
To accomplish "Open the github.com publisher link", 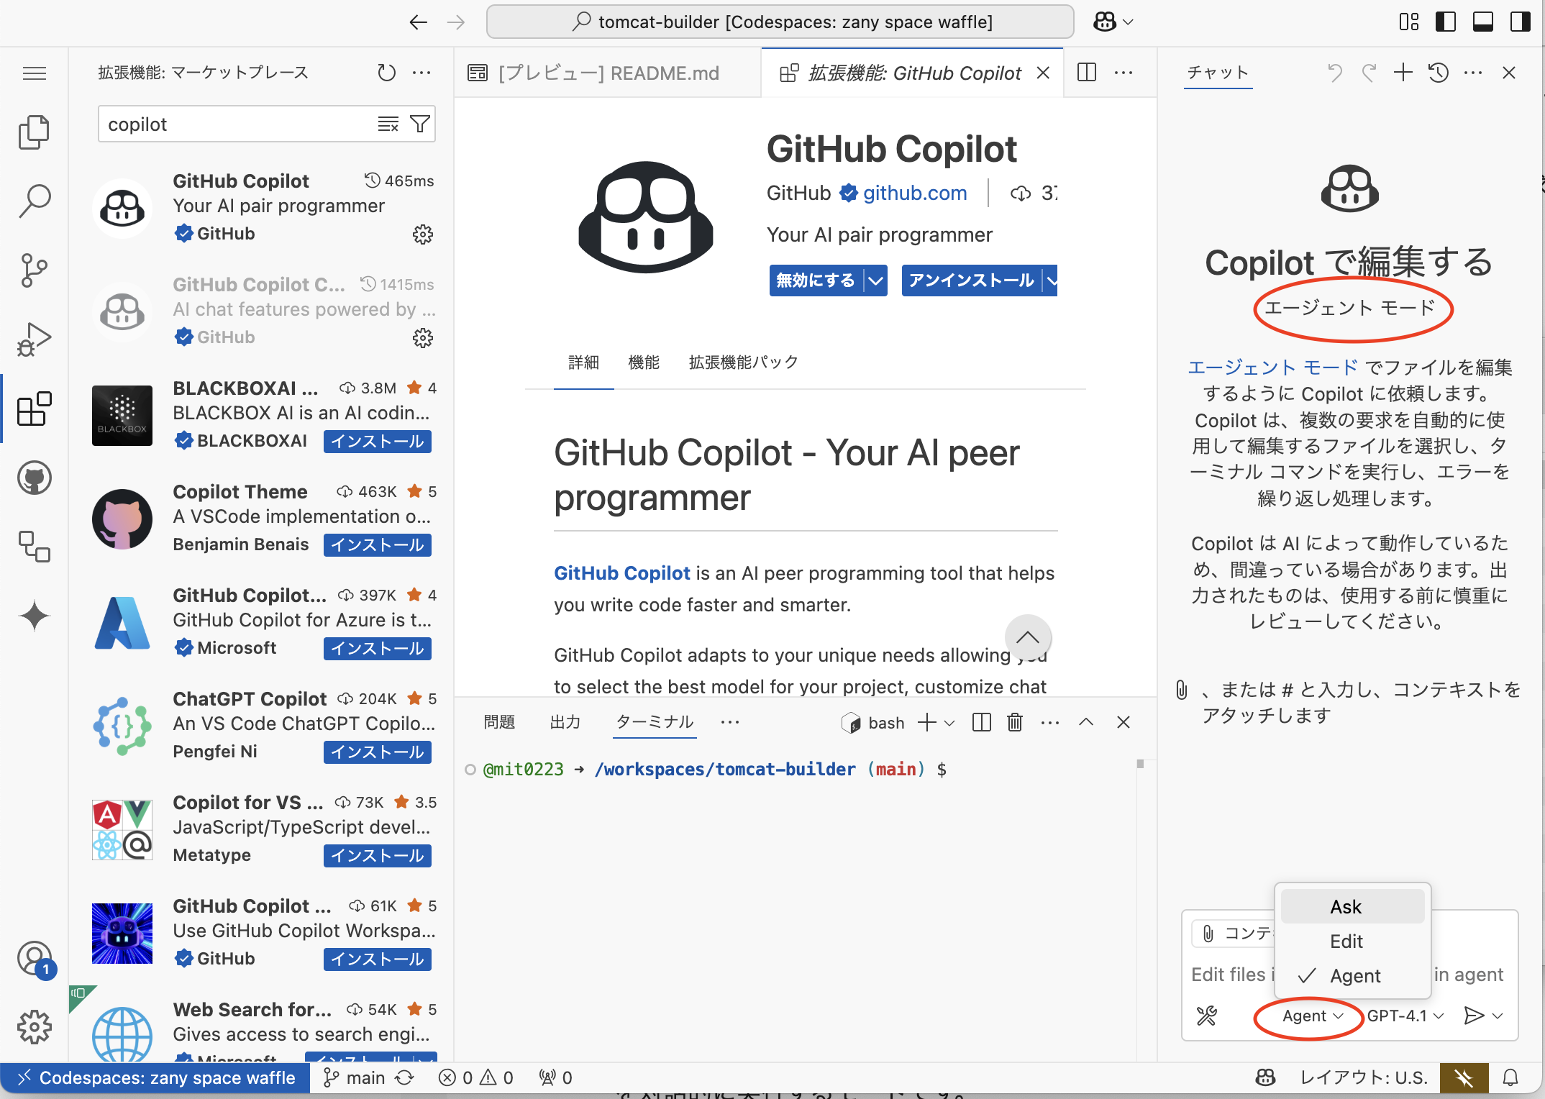I will (x=915, y=193).
